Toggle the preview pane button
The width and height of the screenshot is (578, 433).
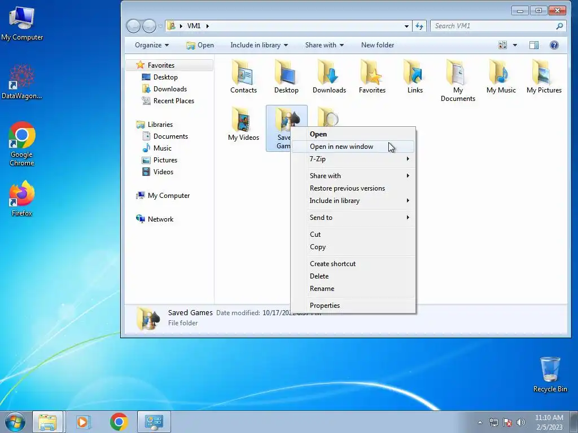(534, 45)
